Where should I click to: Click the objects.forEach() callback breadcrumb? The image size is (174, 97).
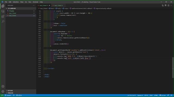tap(103, 8)
